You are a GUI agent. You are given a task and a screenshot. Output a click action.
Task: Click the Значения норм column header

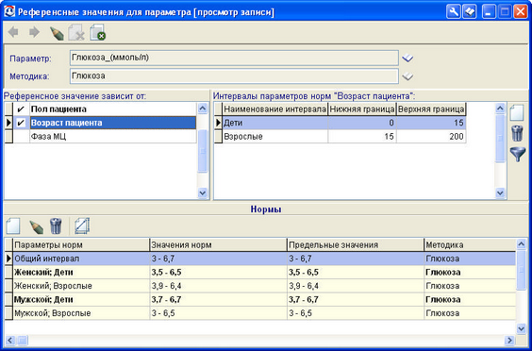click(218, 244)
